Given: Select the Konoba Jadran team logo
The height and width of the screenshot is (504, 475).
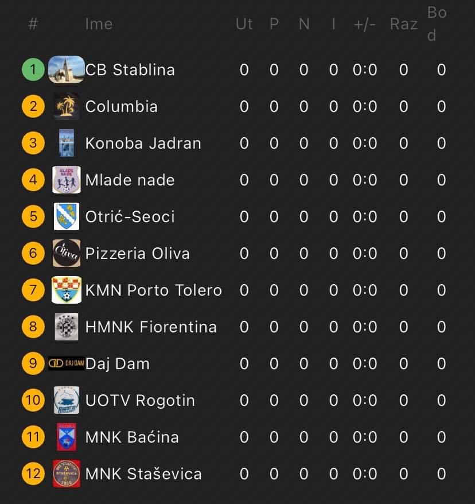Looking at the screenshot, I should 67,143.
